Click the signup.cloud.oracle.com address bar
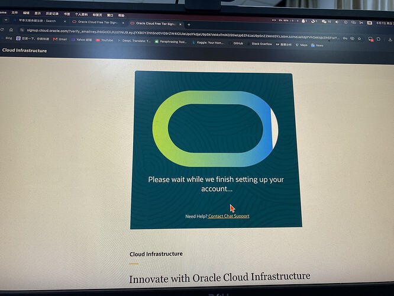Screen dimensions: 394x296 click(x=182, y=34)
